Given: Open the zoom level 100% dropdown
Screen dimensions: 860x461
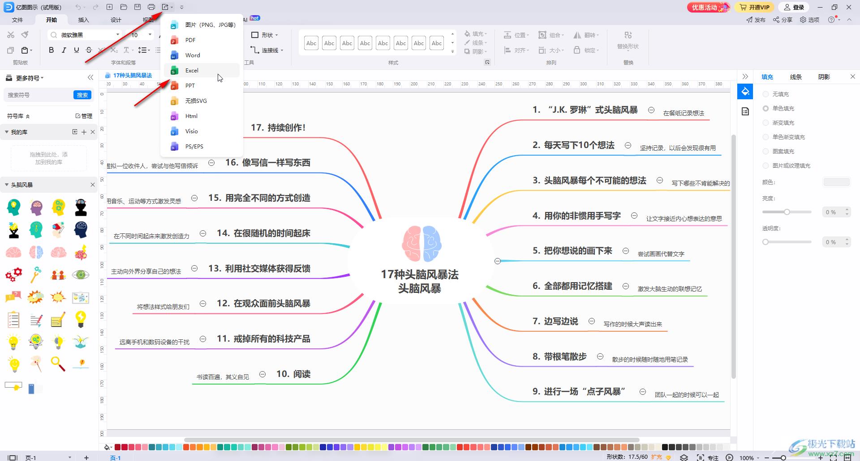Looking at the screenshot, I should pos(749,457).
